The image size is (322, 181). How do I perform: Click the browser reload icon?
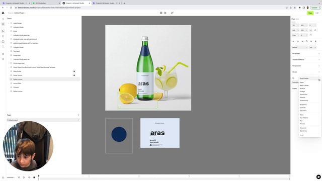click(11, 8)
